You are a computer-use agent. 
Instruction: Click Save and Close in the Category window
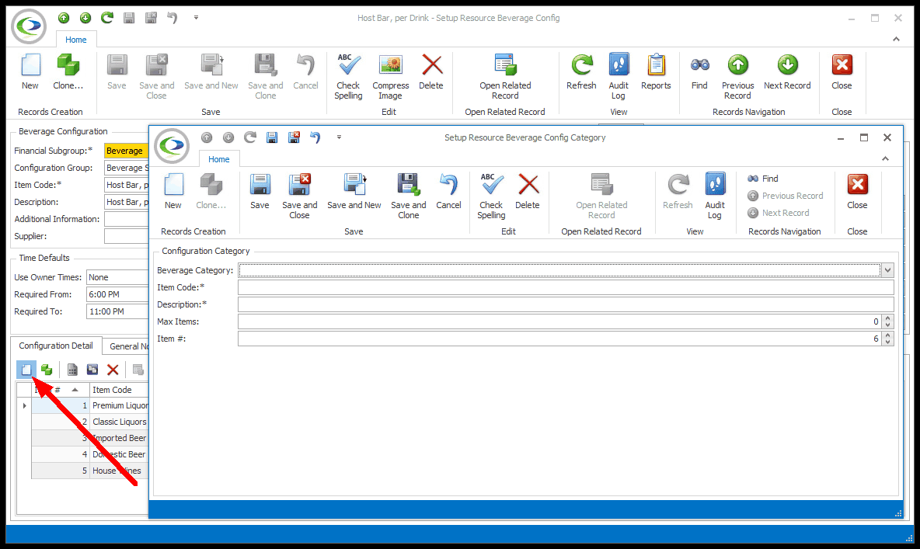click(299, 196)
